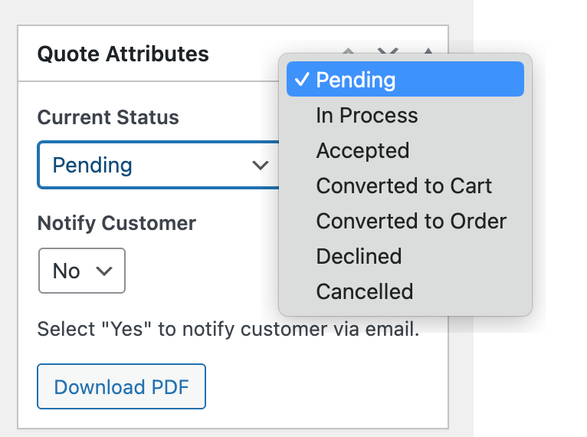Viewport: 587px width, 437px height.
Task: Click the Current Status field label
Action: click(x=108, y=118)
